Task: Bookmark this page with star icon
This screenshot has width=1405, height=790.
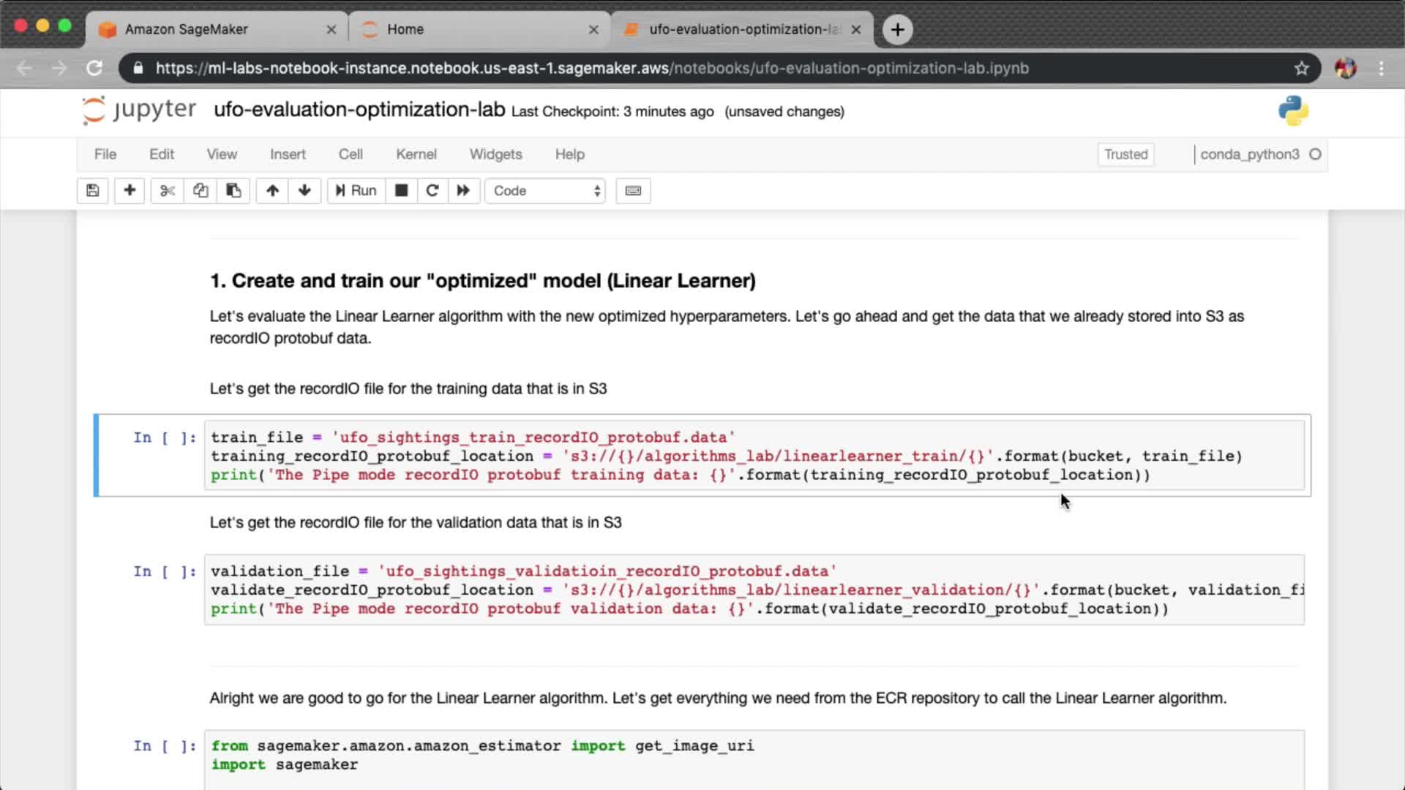Action: [1301, 68]
